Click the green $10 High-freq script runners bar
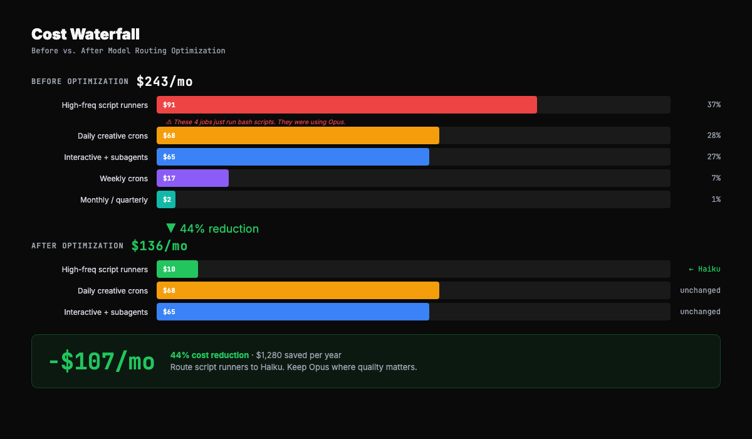The height and width of the screenshot is (439, 752). (x=177, y=269)
